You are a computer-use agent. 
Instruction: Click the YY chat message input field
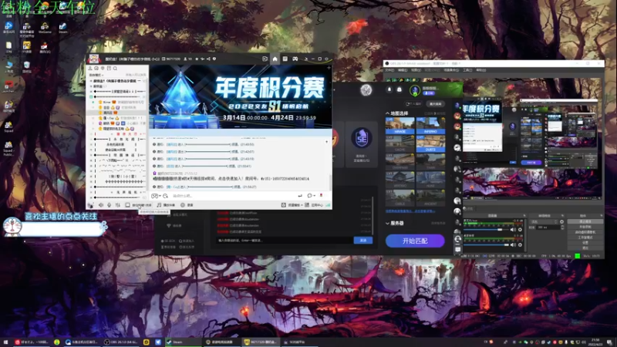(232, 196)
